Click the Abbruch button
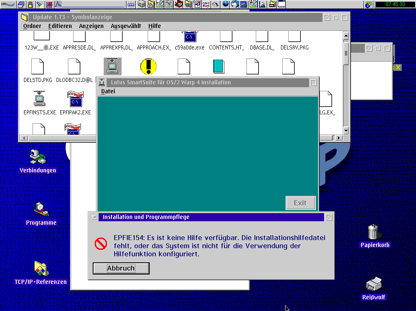This screenshot has height=311, width=416. click(x=121, y=268)
